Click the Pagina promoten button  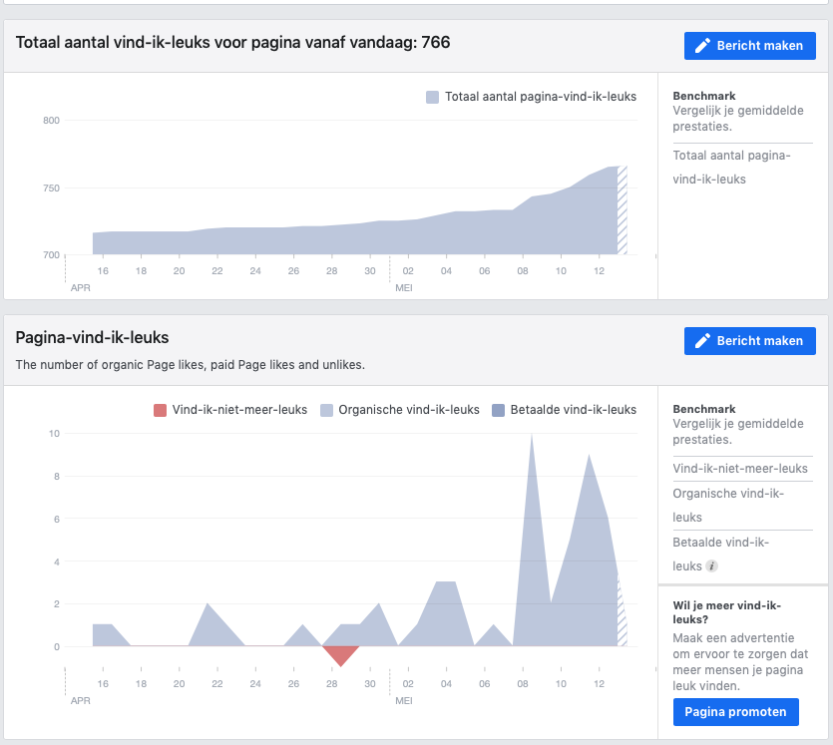[736, 712]
